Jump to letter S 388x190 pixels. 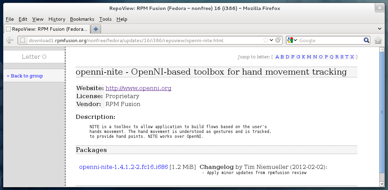tap(342, 57)
